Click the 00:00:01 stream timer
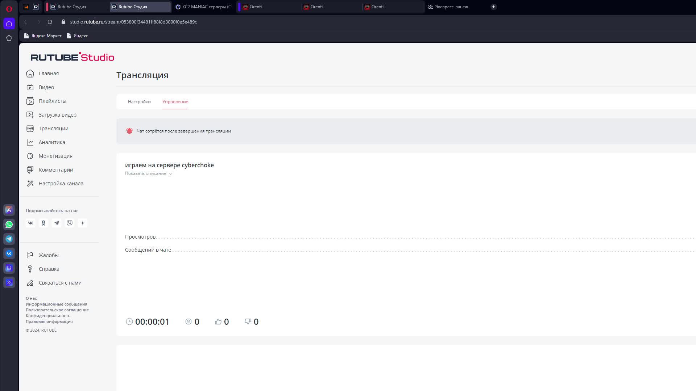 [152, 321]
